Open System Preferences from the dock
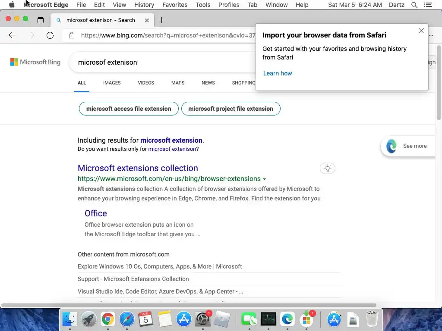Image resolution: width=442 pixels, height=331 pixels. (x=203, y=319)
